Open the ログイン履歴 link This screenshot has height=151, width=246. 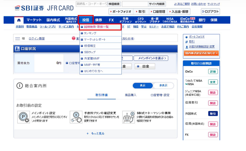[37, 38]
